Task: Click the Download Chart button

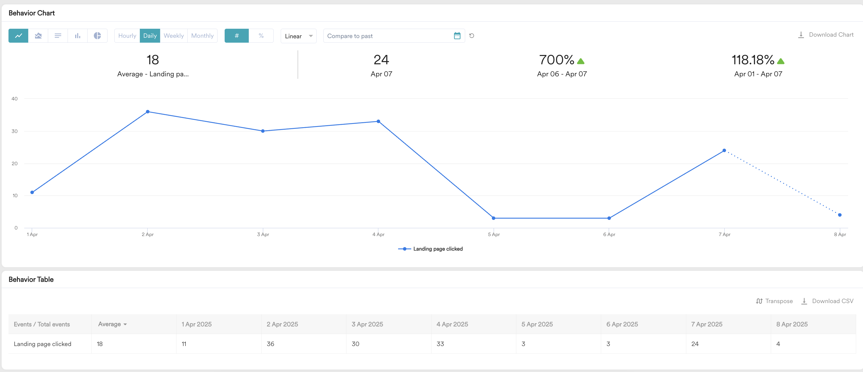Action: click(826, 34)
